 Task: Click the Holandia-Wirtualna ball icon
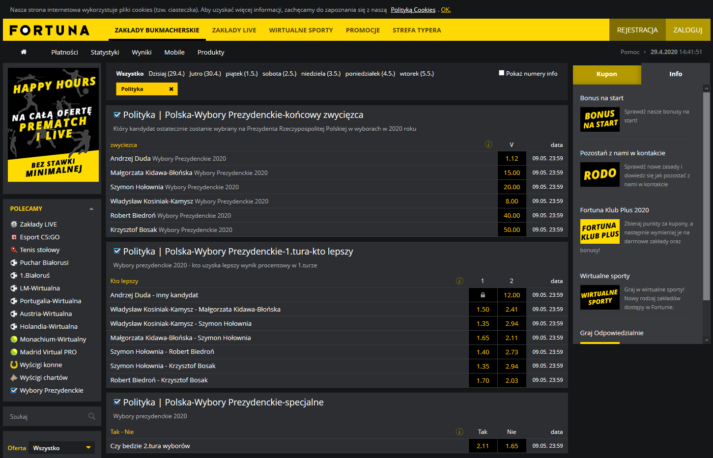tap(14, 326)
